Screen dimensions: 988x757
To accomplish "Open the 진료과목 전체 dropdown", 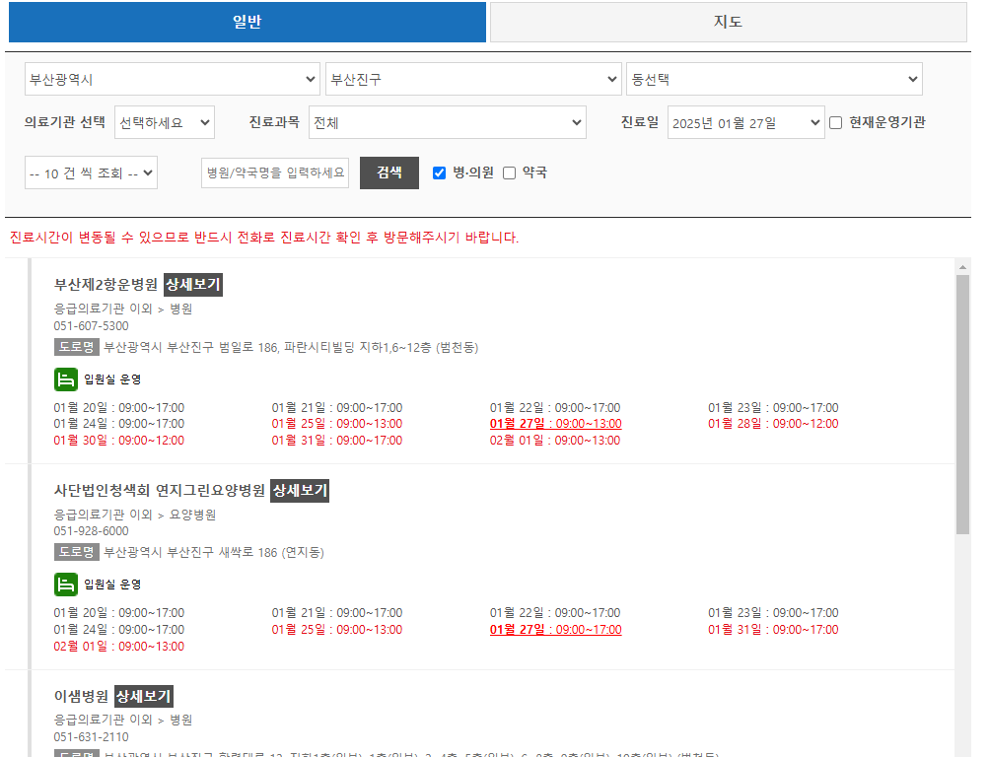I will (x=448, y=122).
